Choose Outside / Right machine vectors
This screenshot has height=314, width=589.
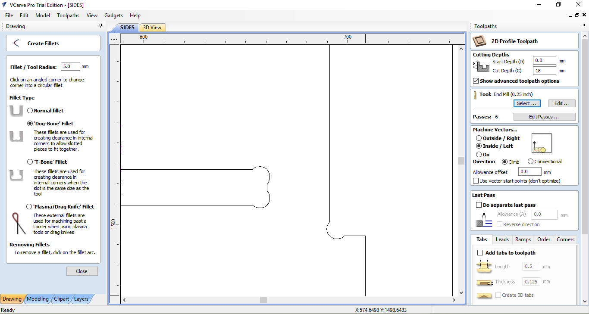coord(479,138)
